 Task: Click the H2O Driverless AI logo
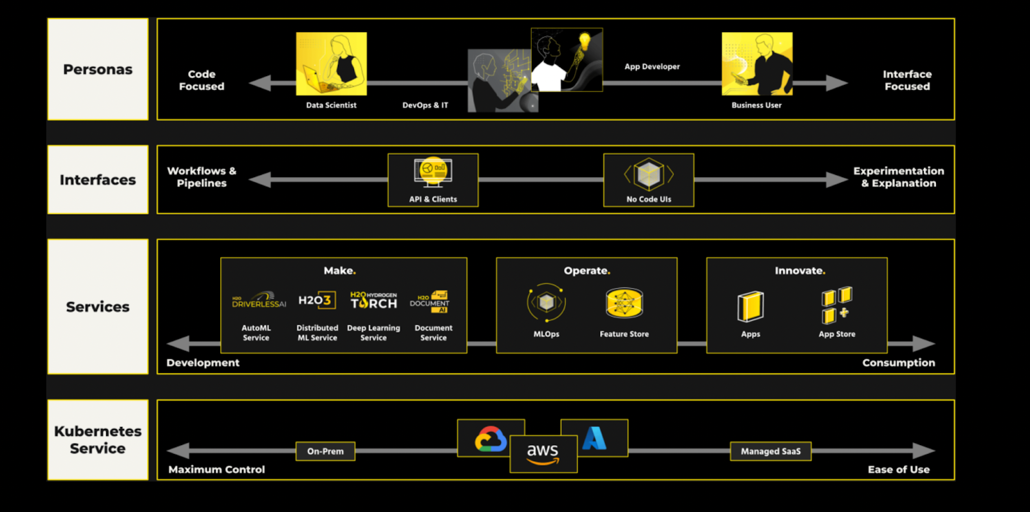coord(259,300)
